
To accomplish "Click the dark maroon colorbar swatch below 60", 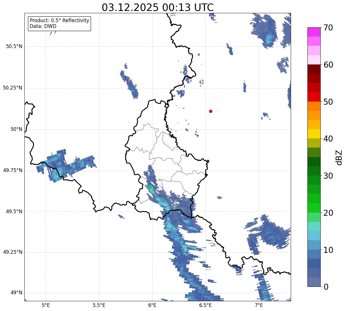I will 314,69.
